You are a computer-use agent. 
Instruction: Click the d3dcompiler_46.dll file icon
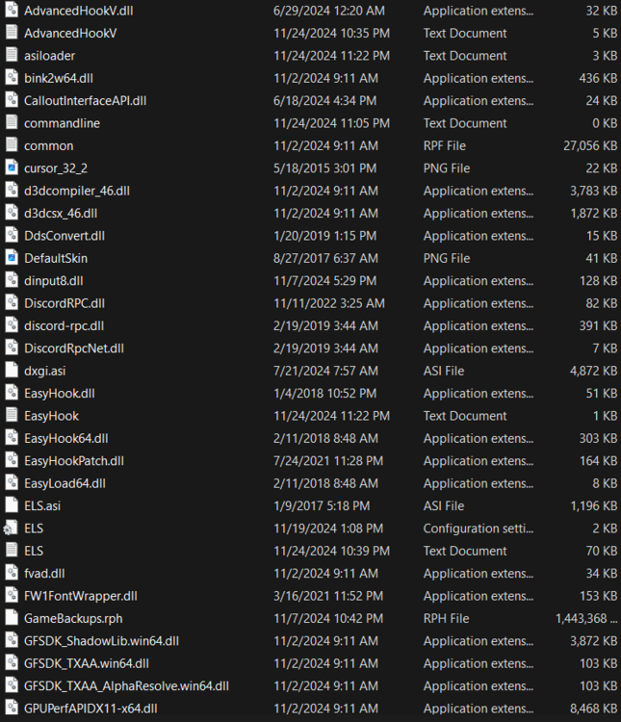tap(12, 191)
